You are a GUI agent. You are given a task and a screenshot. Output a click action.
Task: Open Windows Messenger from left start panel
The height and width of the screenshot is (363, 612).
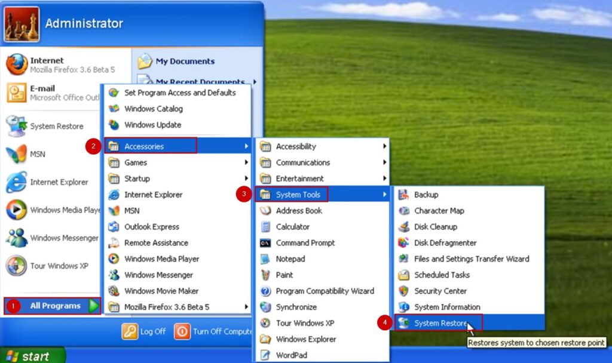[x=53, y=238]
